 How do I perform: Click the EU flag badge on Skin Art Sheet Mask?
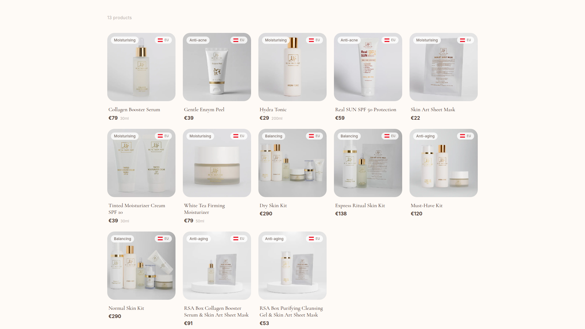466,40
